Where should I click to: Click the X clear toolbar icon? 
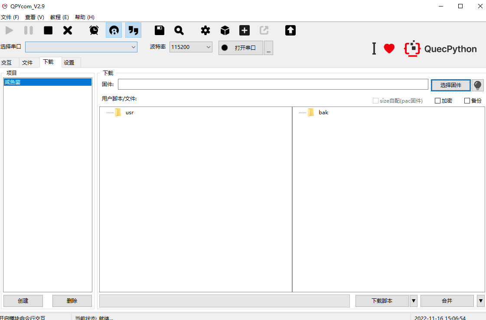[x=68, y=30]
